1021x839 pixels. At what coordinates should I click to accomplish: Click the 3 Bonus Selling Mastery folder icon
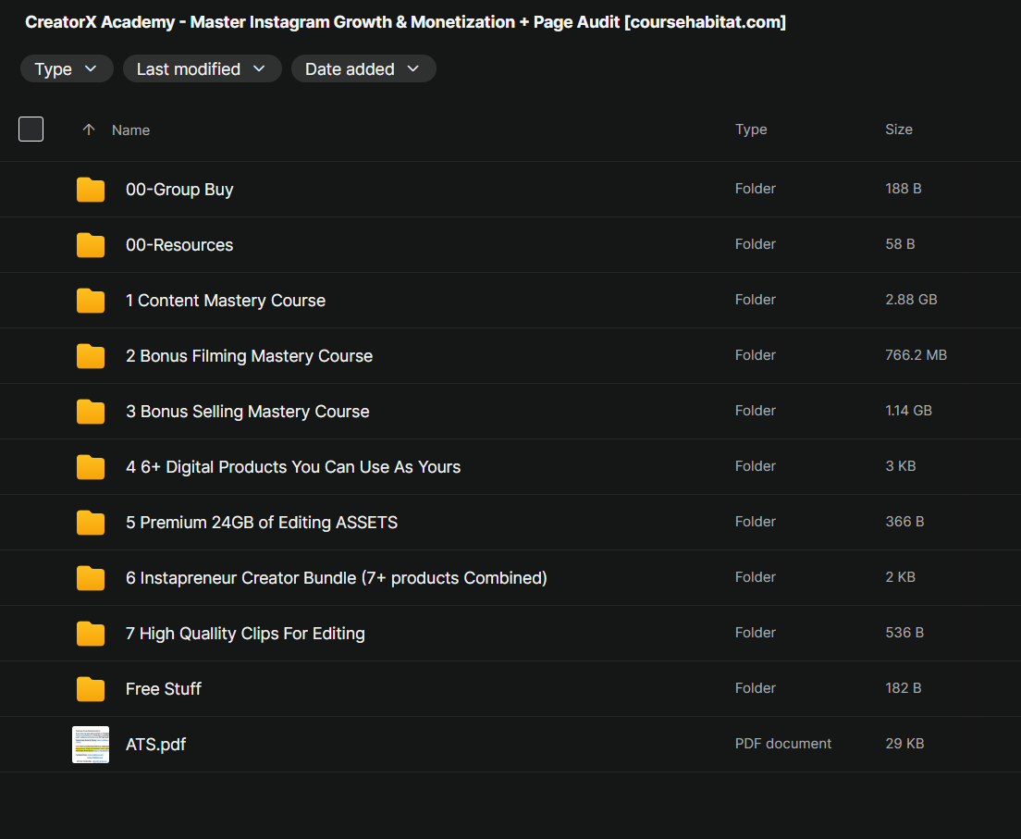91,411
